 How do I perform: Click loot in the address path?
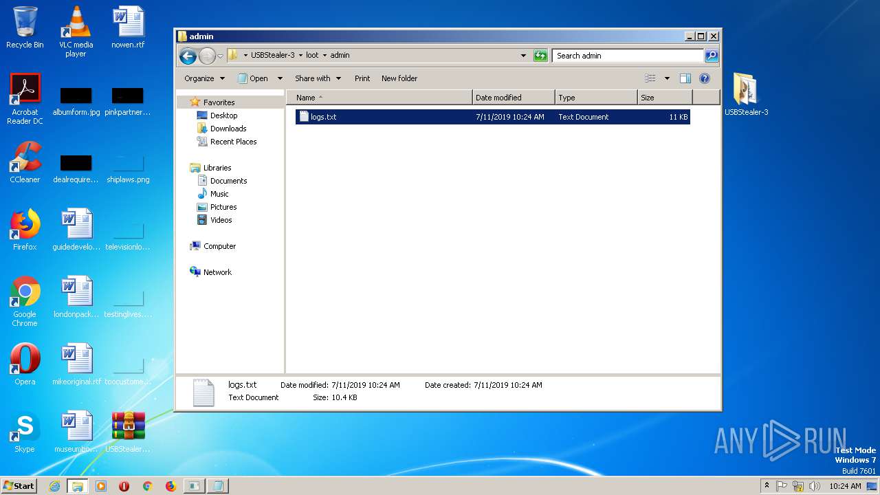[x=312, y=55]
